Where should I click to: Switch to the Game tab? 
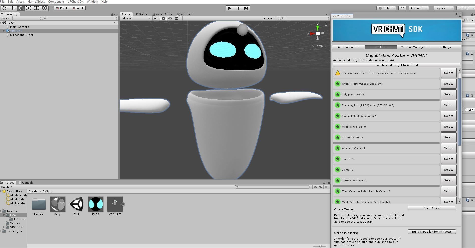pyautogui.click(x=142, y=14)
